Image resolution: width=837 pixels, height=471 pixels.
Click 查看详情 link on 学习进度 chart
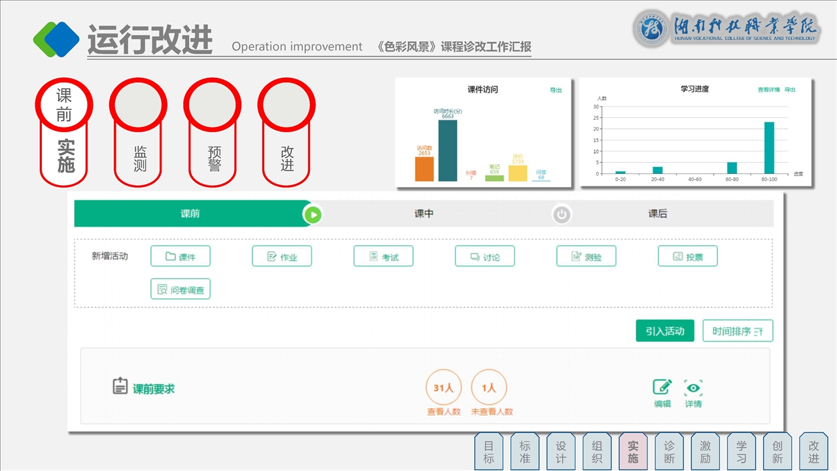coord(768,90)
